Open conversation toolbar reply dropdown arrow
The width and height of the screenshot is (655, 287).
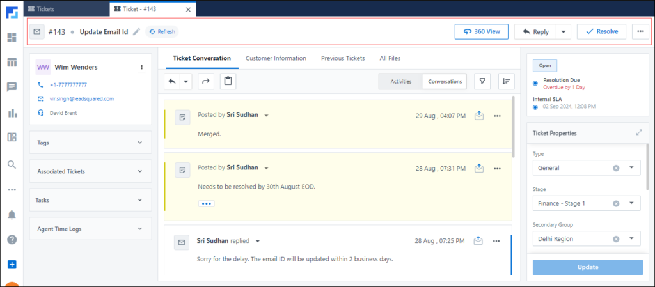185,82
